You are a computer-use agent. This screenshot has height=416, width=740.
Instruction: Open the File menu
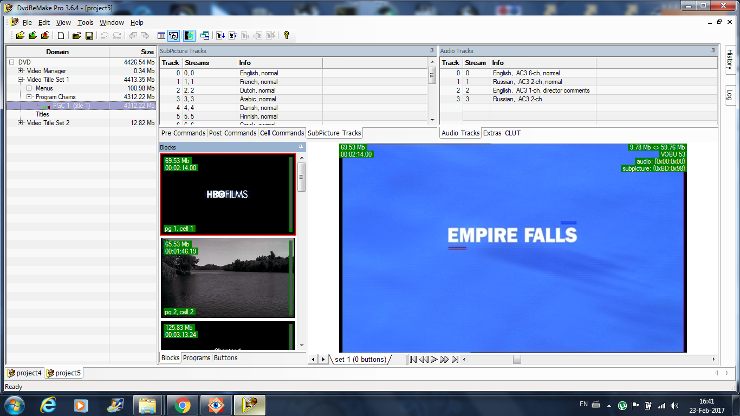pos(27,22)
